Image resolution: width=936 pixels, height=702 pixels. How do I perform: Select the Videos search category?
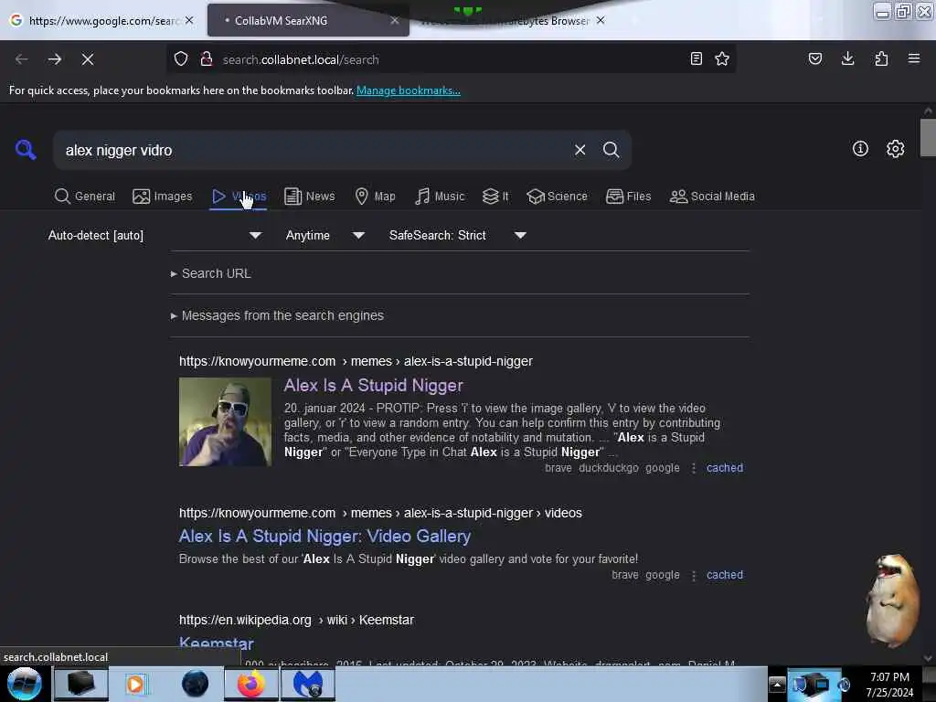point(239,197)
